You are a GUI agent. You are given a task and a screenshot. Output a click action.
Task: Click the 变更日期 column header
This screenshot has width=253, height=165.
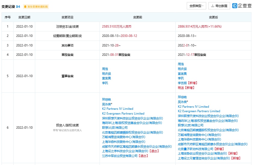coord(24,17)
